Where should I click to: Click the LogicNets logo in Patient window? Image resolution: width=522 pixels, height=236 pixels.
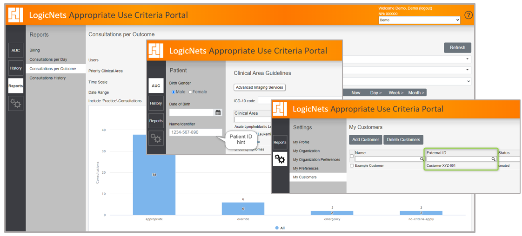(156, 51)
